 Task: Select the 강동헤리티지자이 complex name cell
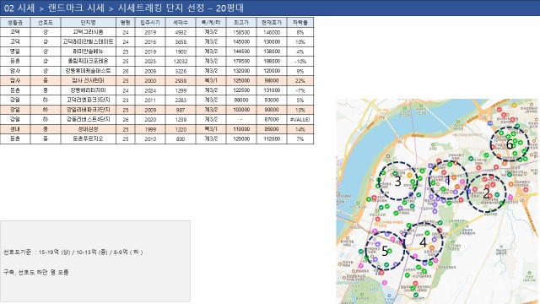tap(88, 90)
